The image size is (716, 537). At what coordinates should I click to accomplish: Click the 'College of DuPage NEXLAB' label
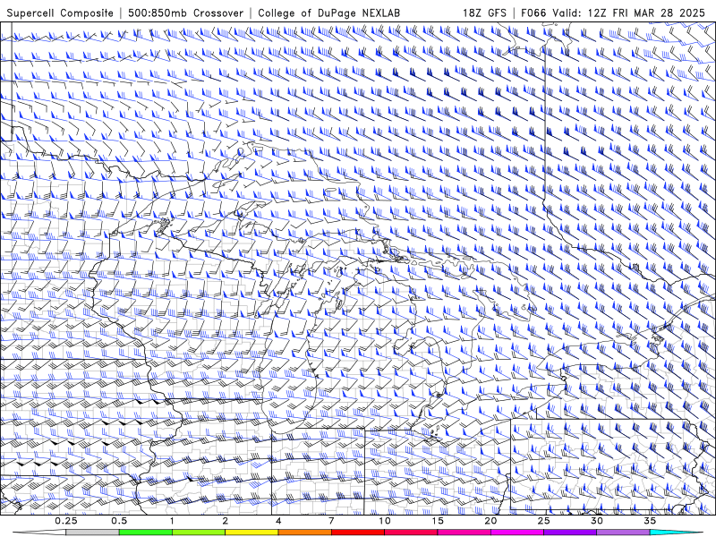point(328,13)
